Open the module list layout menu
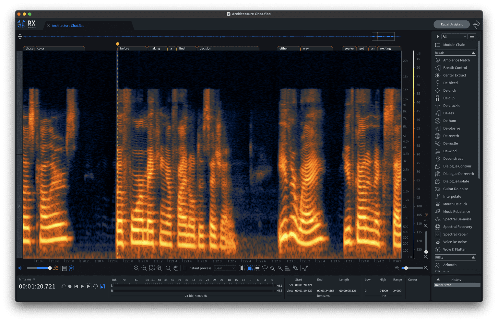This screenshot has width=498, height=322. [x=472, y=36]
